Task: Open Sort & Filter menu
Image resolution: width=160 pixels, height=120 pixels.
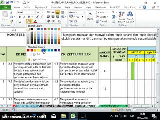Action: click(x=121, y=17)
